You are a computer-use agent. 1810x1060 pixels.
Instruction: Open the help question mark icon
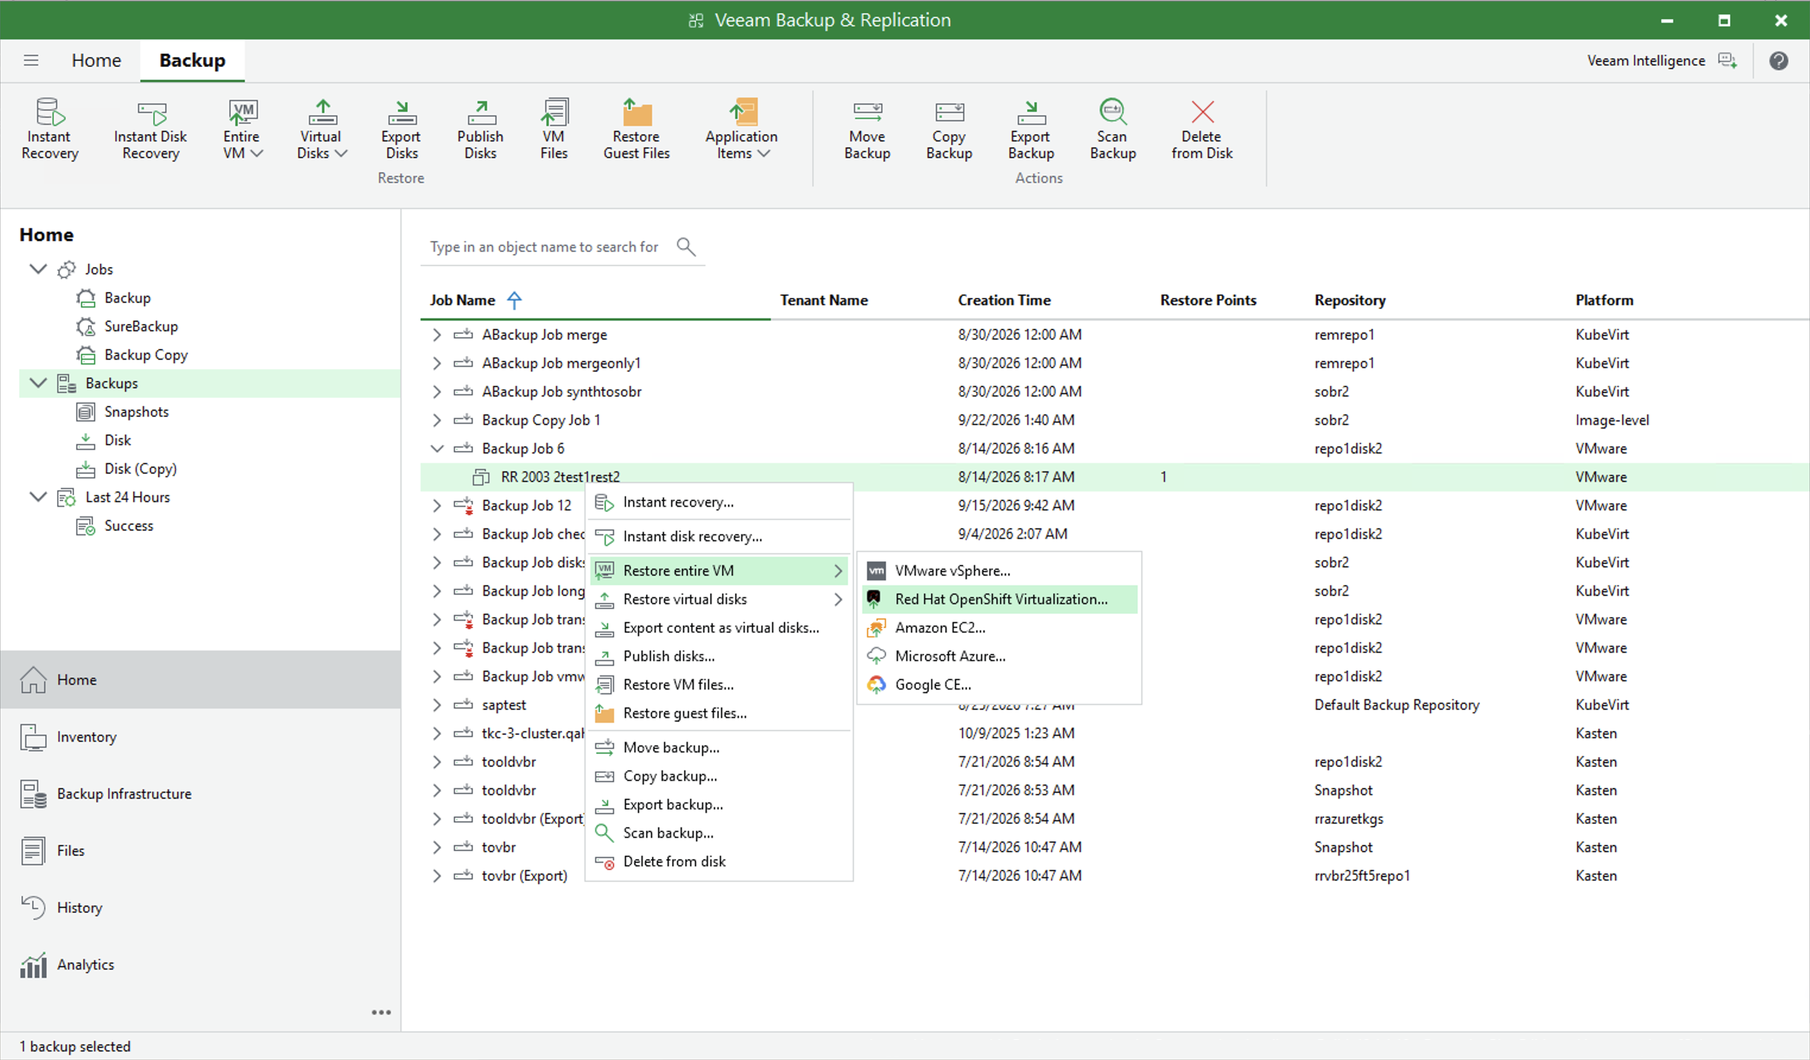pos(1779,61)
